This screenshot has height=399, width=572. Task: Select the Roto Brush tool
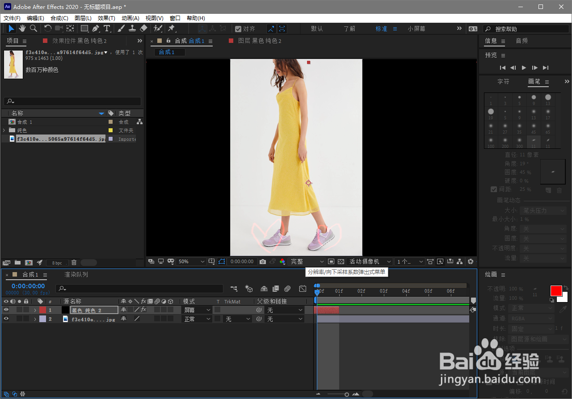(x=158, y=29)
